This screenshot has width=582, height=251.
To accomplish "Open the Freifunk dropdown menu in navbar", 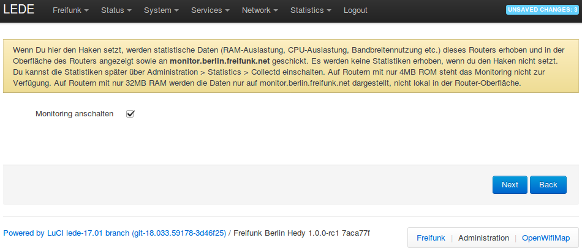I will coord(70,10).
